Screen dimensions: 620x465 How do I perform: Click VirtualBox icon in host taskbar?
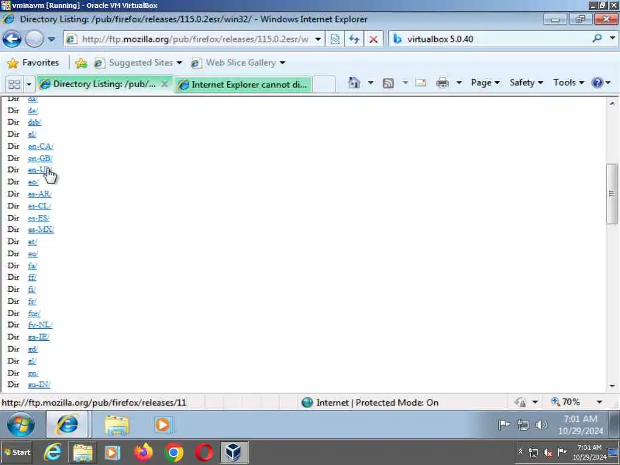tap(234, 452)
